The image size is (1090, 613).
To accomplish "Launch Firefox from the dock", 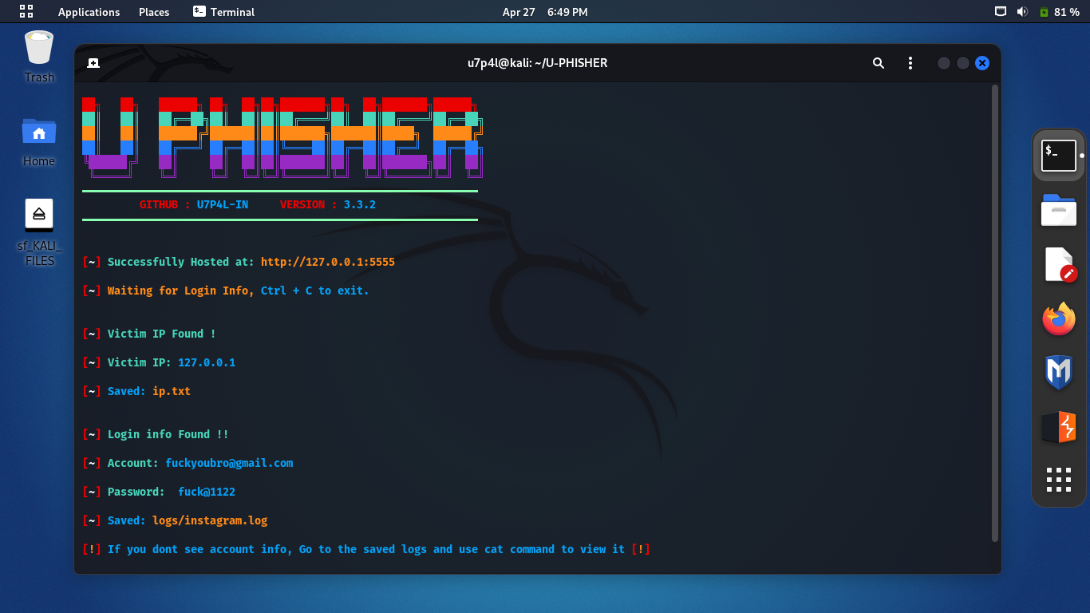I will (x=1059, y=319).
